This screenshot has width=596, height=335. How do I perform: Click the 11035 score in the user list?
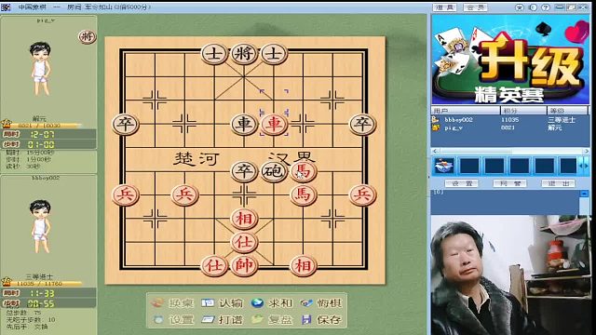pyautogui.click(x=509, y=120)
